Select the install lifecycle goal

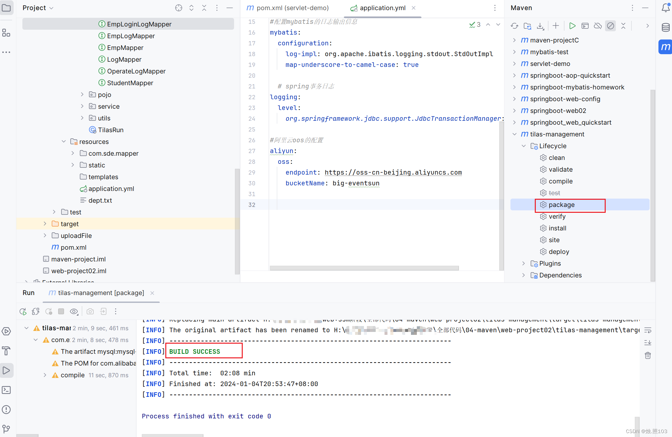coord(557,228)
